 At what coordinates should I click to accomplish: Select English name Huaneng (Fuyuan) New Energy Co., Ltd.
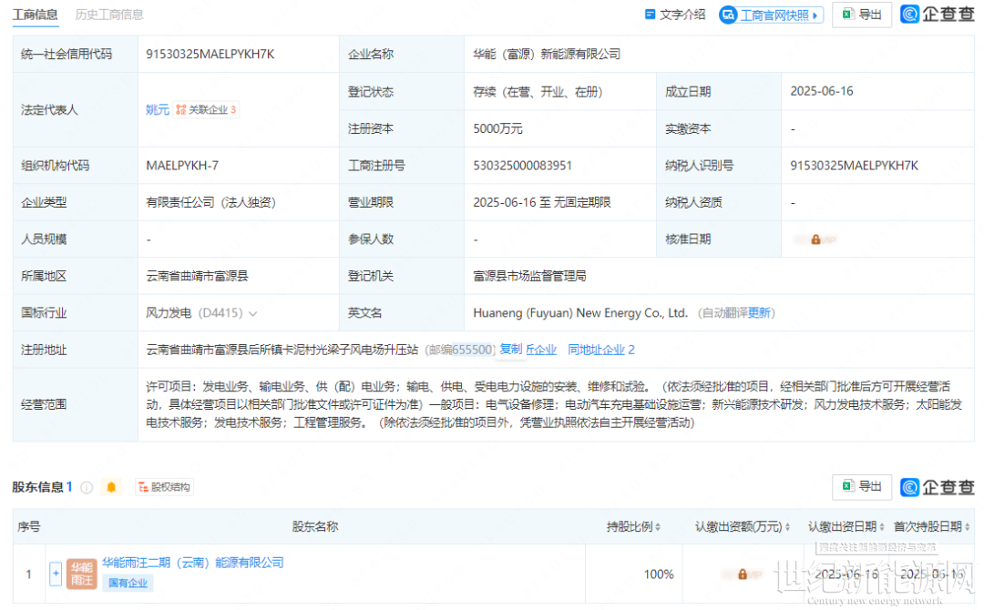click(x=579, y=313)
